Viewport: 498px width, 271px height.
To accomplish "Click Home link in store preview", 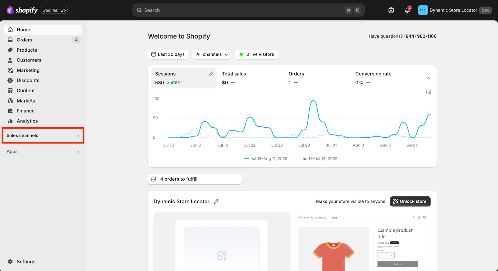I will (335, 218).
